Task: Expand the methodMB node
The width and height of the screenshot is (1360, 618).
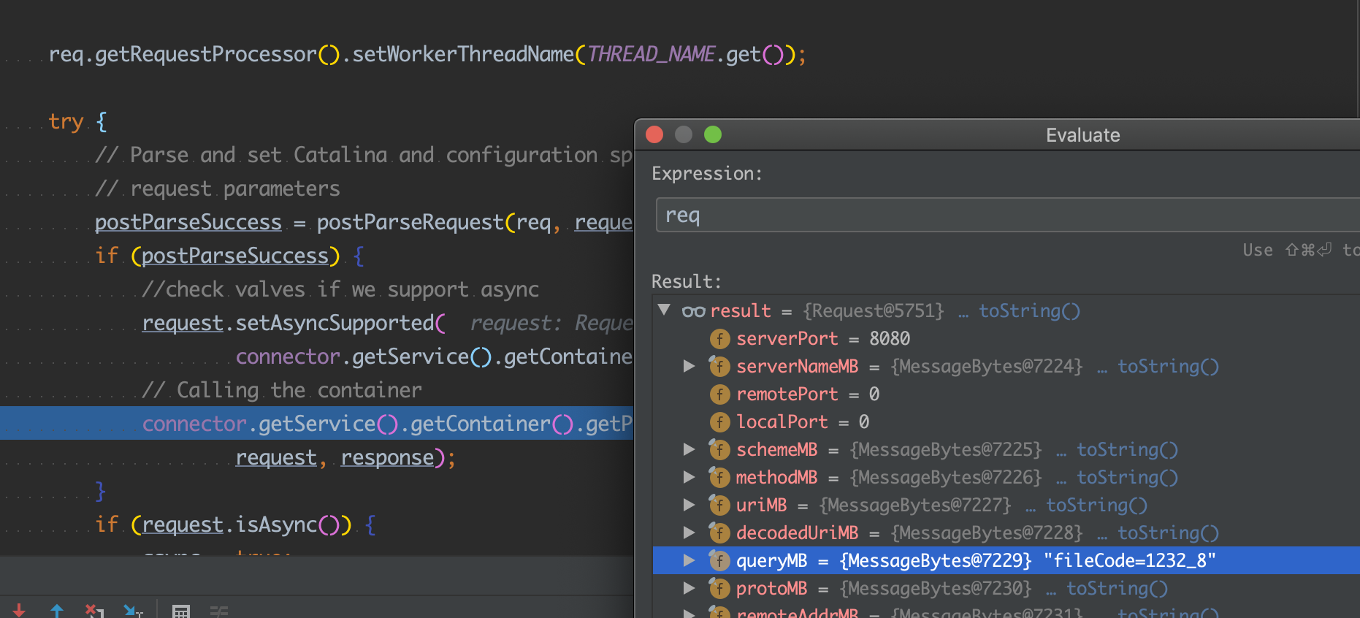Action: (689, 478)
